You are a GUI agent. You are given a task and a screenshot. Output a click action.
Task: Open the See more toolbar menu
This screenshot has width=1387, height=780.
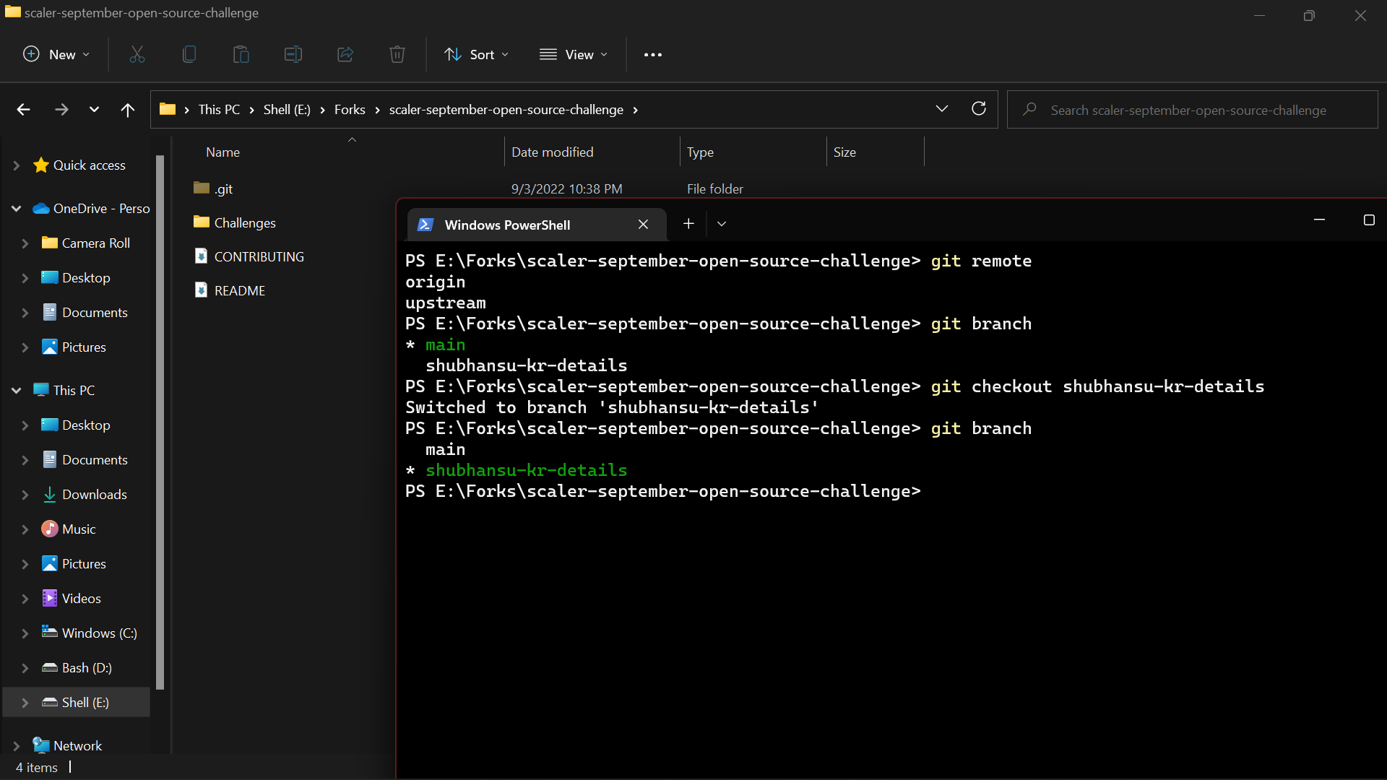pos(652,54)
